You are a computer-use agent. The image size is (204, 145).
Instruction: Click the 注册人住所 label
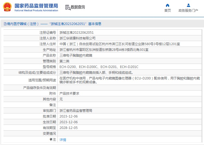click(48, 44)
